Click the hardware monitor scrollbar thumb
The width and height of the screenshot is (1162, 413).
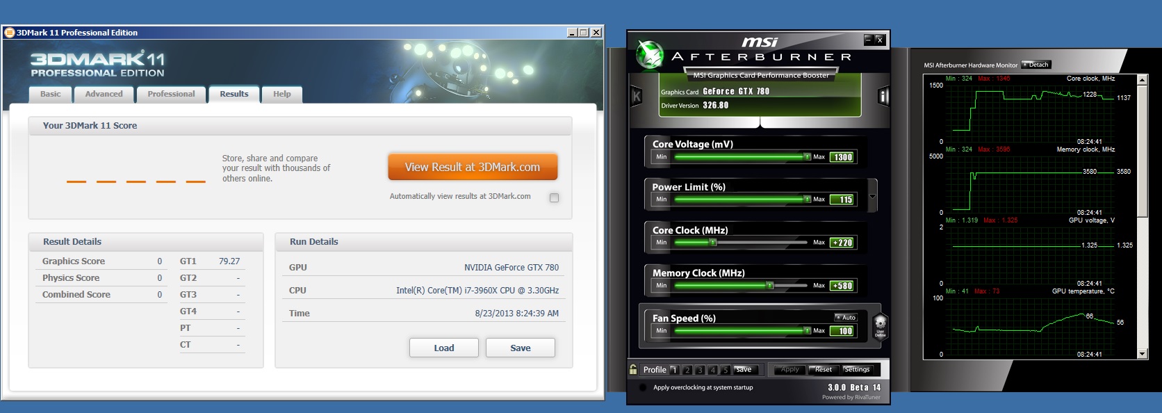(x=1143, y=150)
